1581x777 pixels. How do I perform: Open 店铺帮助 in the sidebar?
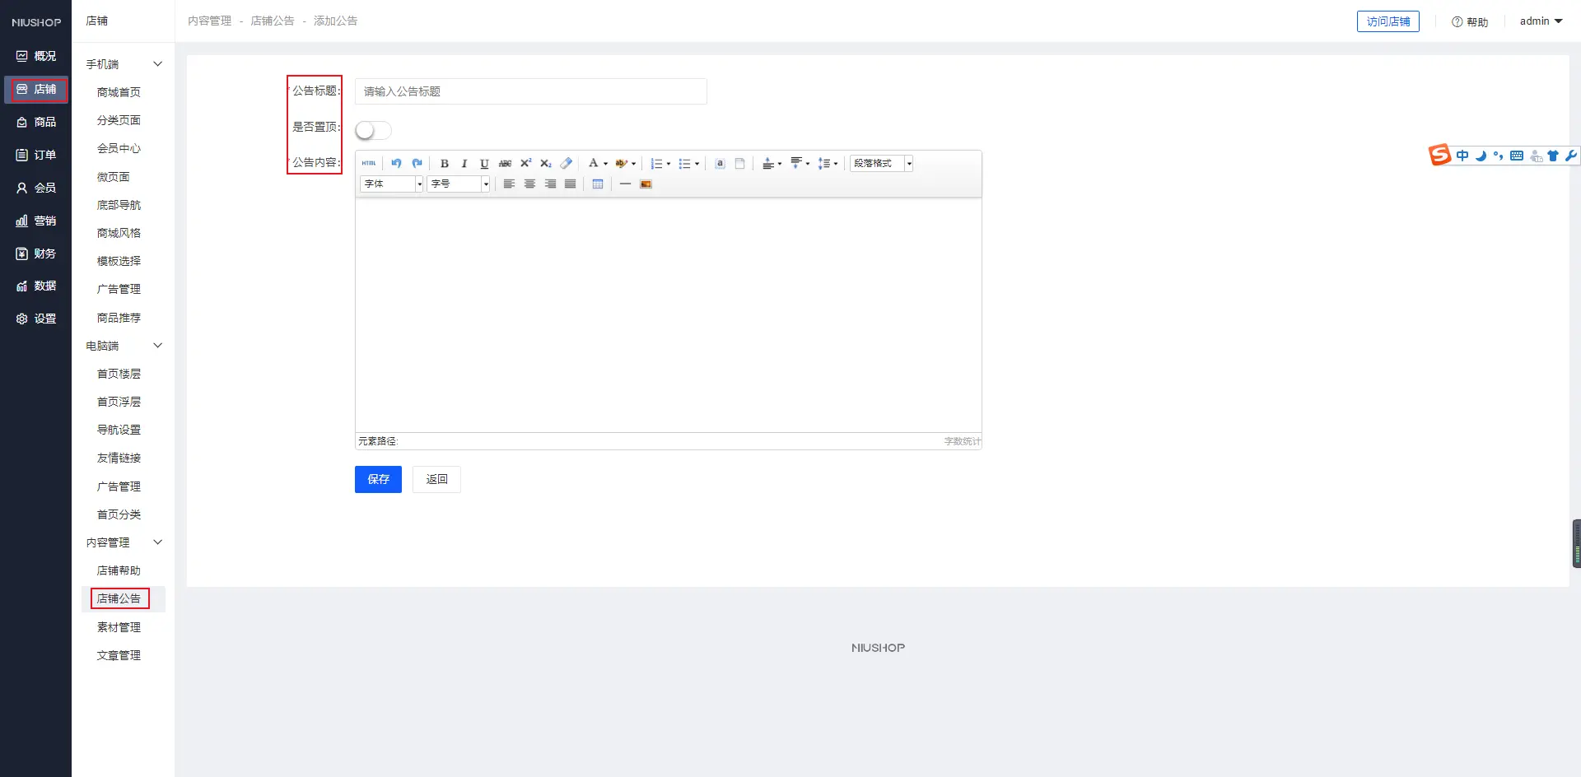point(119,570)
